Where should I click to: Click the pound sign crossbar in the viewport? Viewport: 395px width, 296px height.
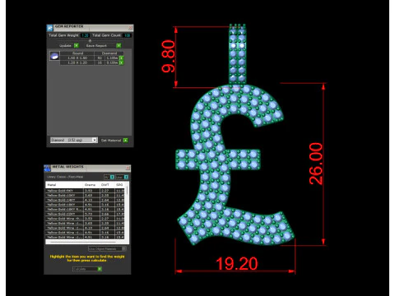[x=218, y=160]
